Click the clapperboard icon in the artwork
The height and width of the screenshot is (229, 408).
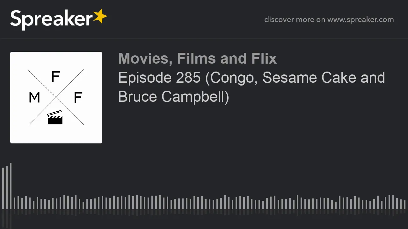pyautogui.click(x=55, y=118)
